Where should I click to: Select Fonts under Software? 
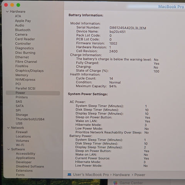(x=20, y=175)
